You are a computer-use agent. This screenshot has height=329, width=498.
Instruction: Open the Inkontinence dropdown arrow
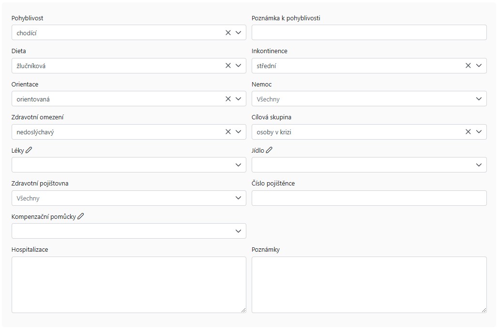click(479, 66)
